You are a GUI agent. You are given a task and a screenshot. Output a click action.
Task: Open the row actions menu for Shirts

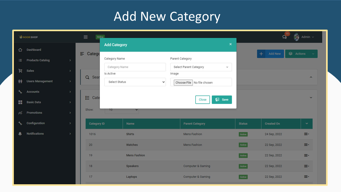point(306,134)
